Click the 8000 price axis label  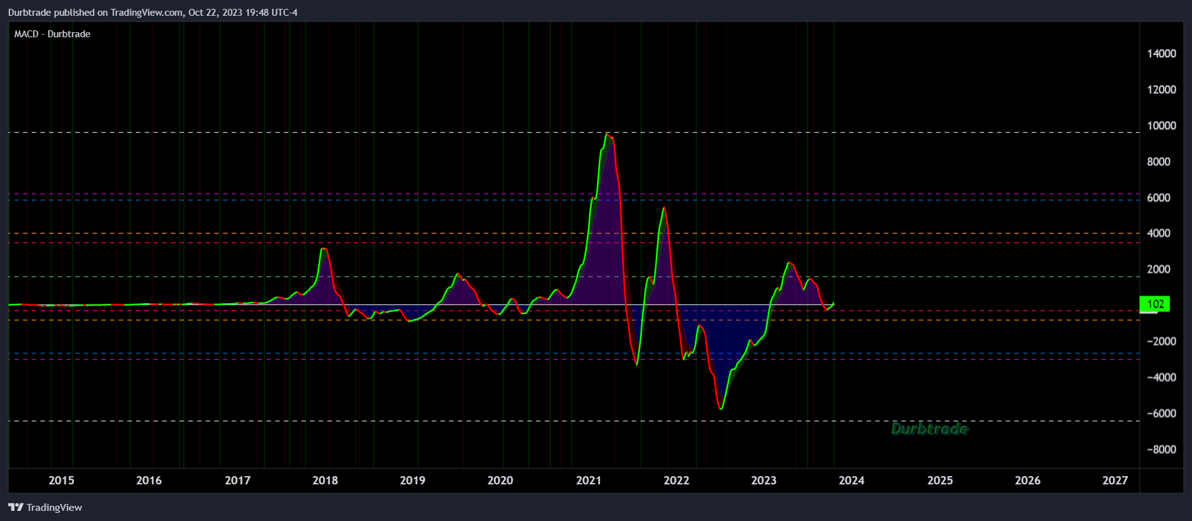(1158, 162)
